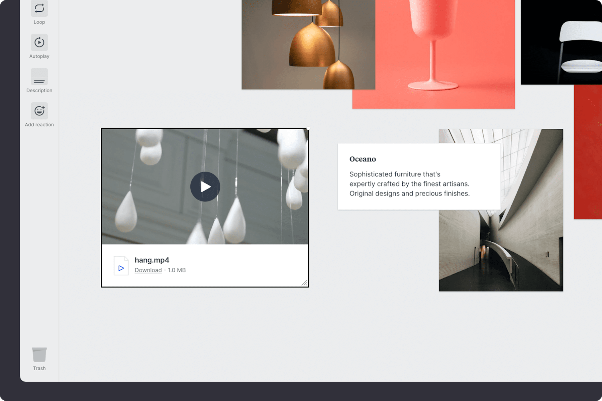Toggle the Description option for the video
Viewport: 602px width, 401px height.
[39, 77]
